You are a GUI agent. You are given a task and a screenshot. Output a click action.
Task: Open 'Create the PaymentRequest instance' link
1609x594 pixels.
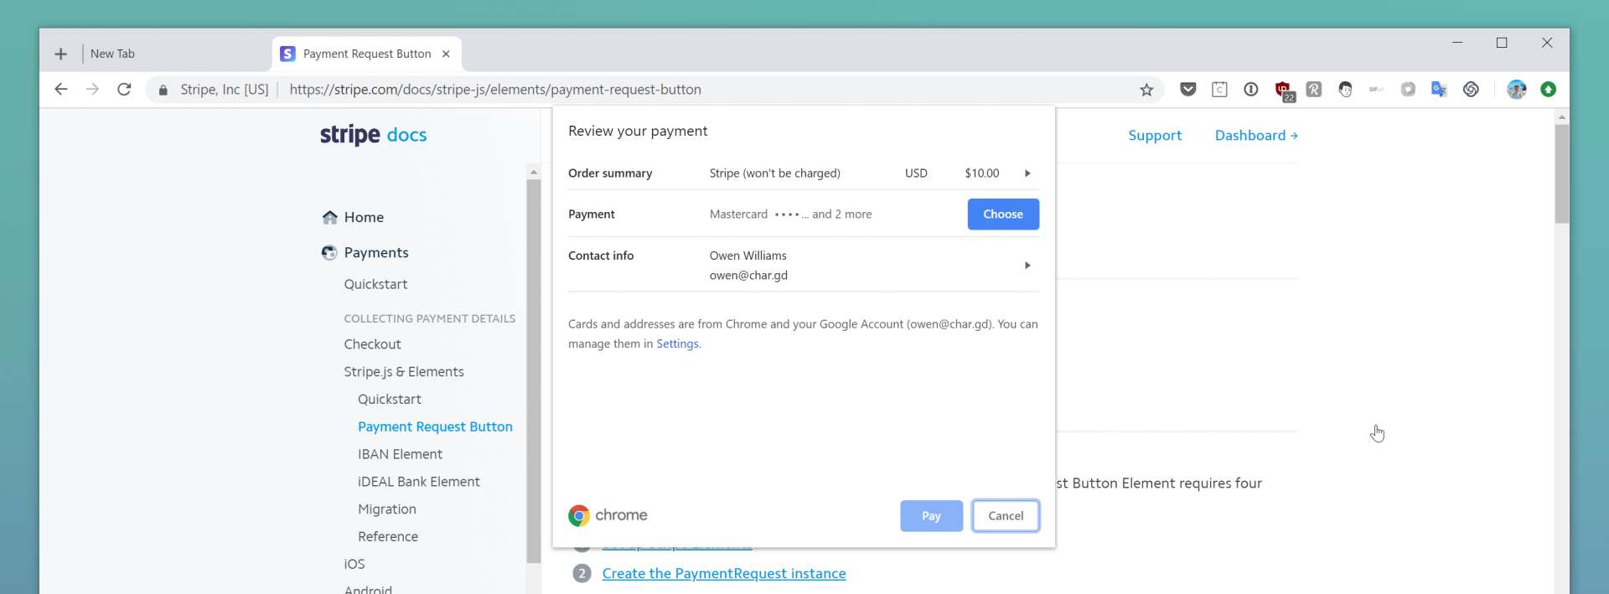click(724, 573)
